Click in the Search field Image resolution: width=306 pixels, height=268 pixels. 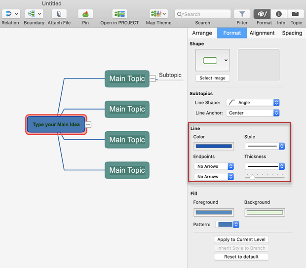pos(202,14)
